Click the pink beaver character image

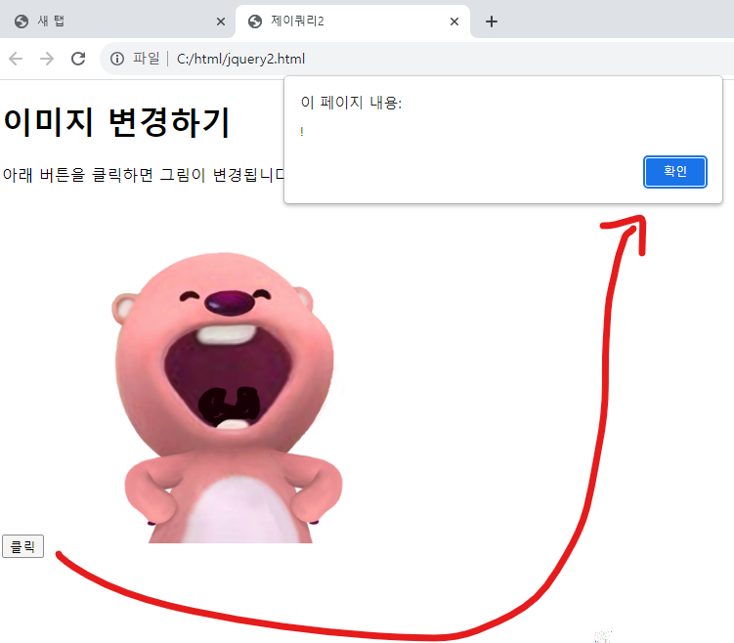click(x=227, y=398)
